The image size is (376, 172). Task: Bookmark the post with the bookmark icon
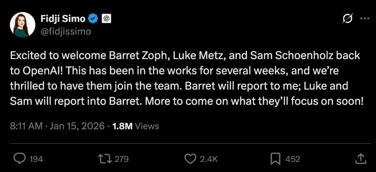pos(276,159)
